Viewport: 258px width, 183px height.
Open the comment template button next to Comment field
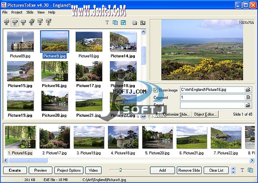(248, 97)
